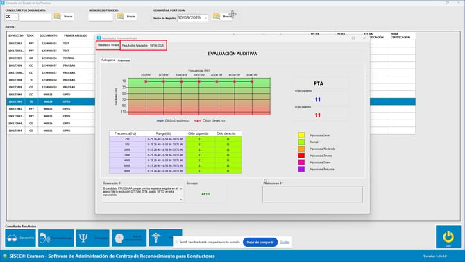Click the Hipoacusia Severa red swatch
The image size is (465, 262).
(x=301, y=156)
